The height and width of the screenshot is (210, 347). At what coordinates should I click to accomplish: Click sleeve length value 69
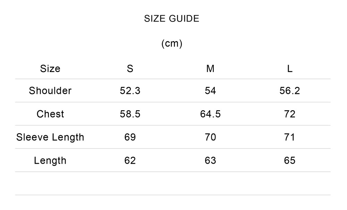[x=130, y=137]
